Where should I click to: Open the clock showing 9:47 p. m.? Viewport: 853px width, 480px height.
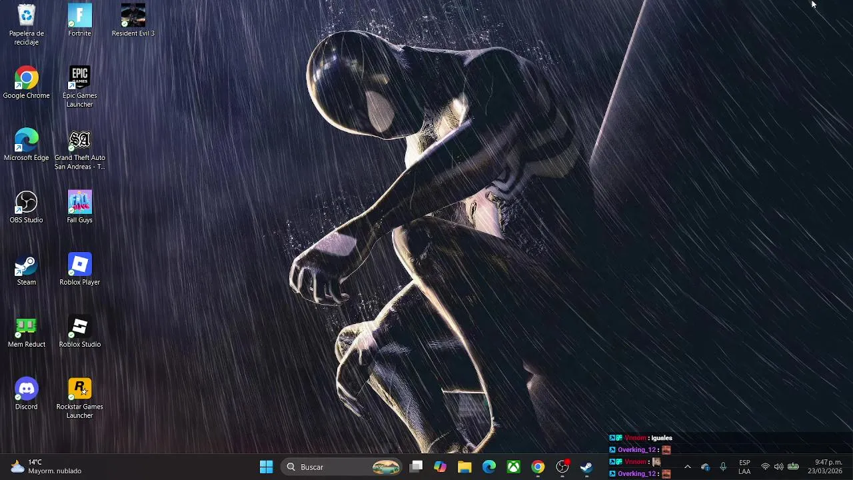825,467
